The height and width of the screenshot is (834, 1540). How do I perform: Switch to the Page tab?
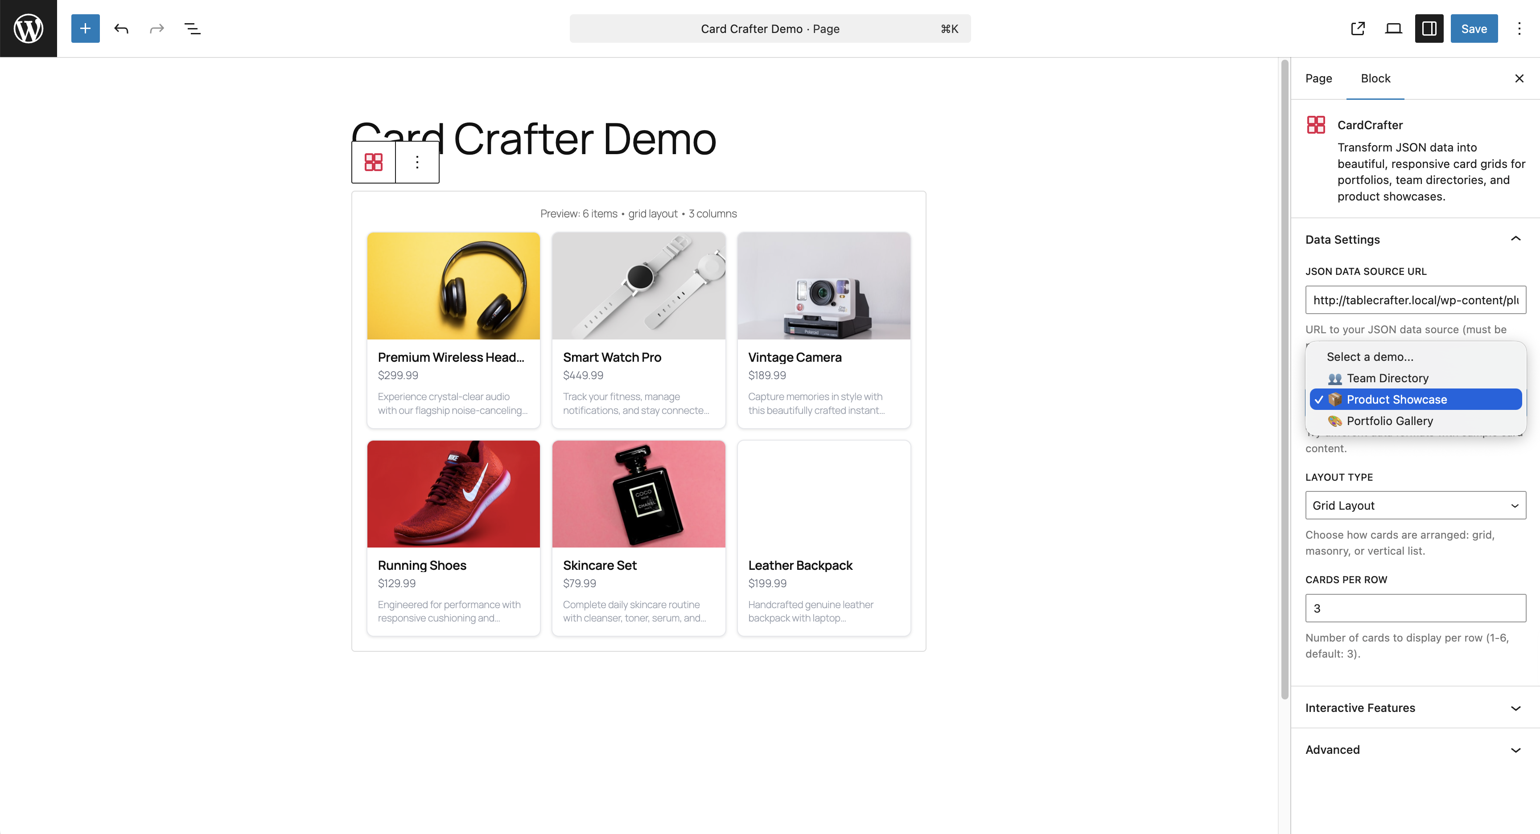point(1318,78)
